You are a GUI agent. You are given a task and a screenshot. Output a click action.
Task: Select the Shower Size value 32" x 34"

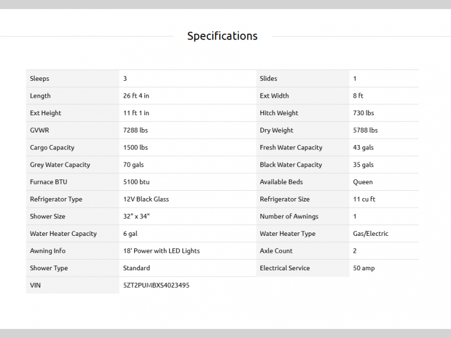click(x=136, y=217)
